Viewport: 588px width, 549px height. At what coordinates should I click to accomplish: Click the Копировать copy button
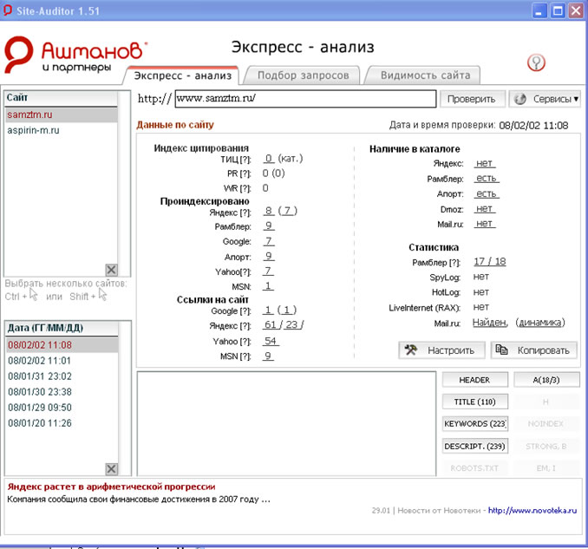(x=533, y=350)
